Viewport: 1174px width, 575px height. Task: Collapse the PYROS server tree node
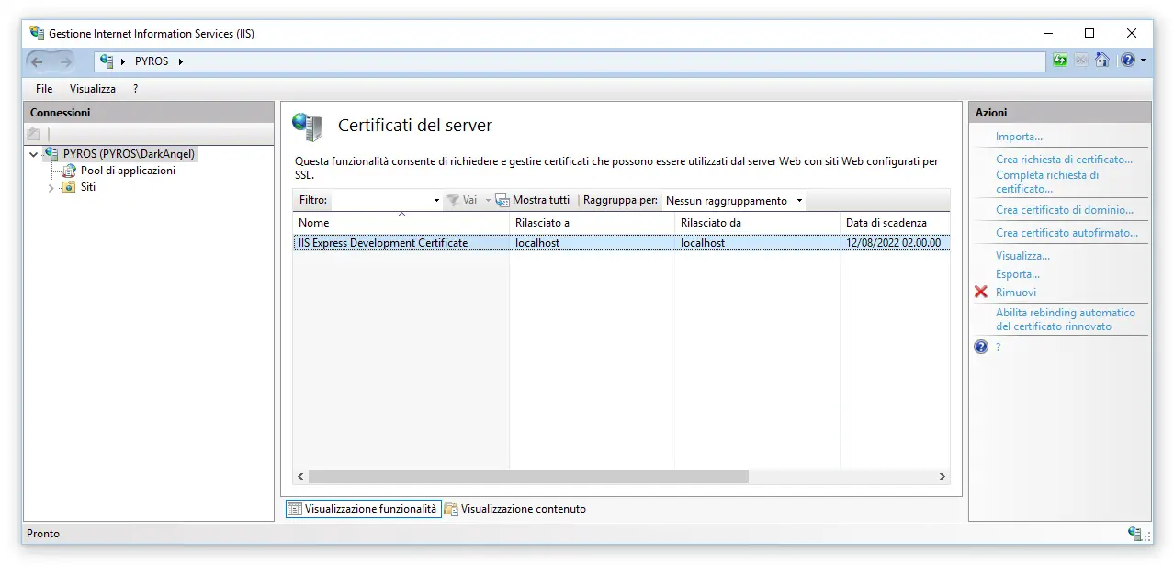34,155
